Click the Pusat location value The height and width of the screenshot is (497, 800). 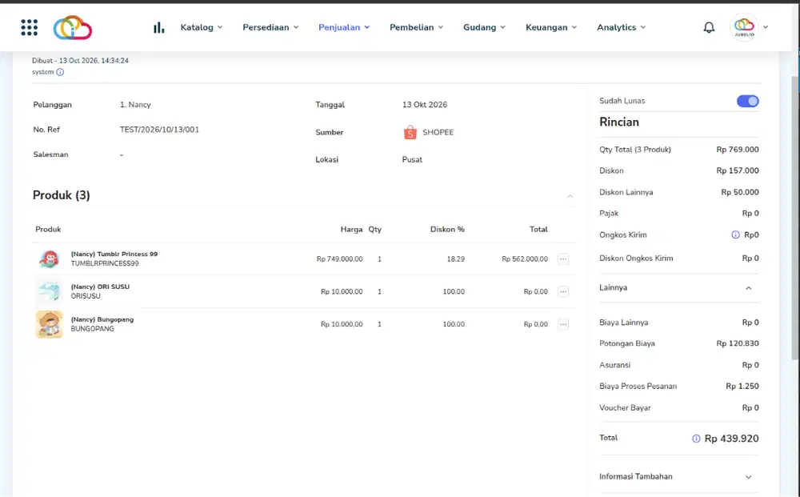click(x=412, y=160)
